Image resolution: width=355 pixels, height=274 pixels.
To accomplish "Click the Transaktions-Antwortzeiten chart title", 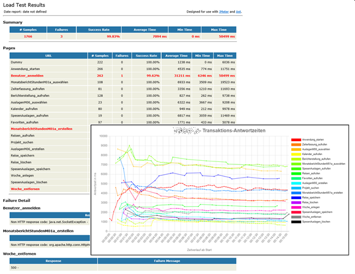I will tap(234, 131).
